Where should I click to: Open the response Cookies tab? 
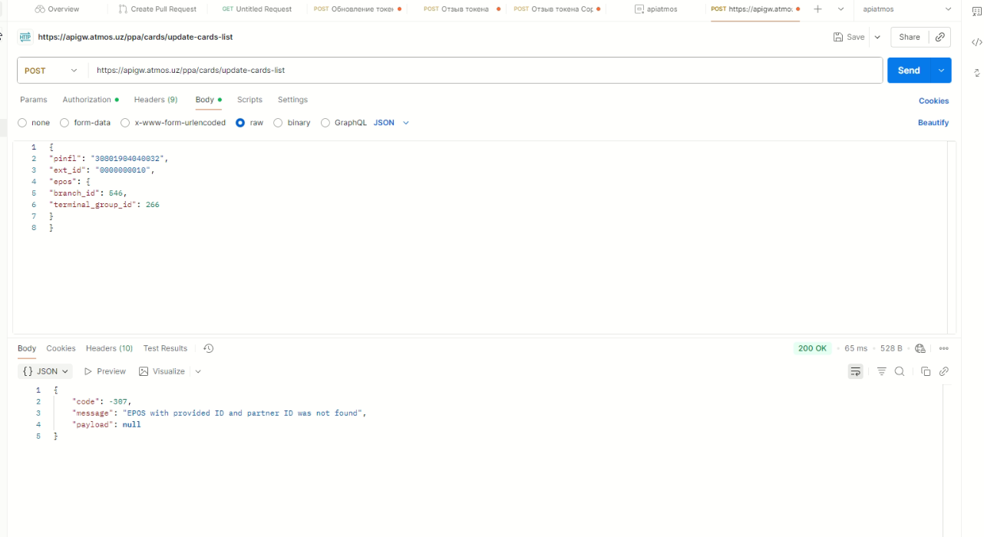(61, 348)
